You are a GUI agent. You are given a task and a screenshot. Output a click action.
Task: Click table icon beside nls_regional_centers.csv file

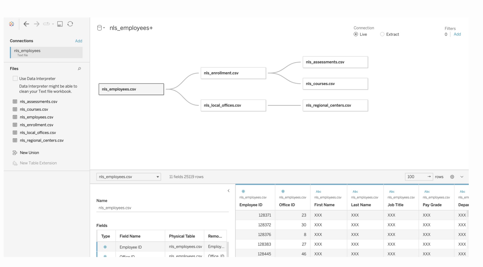click(x=15, y=140)
